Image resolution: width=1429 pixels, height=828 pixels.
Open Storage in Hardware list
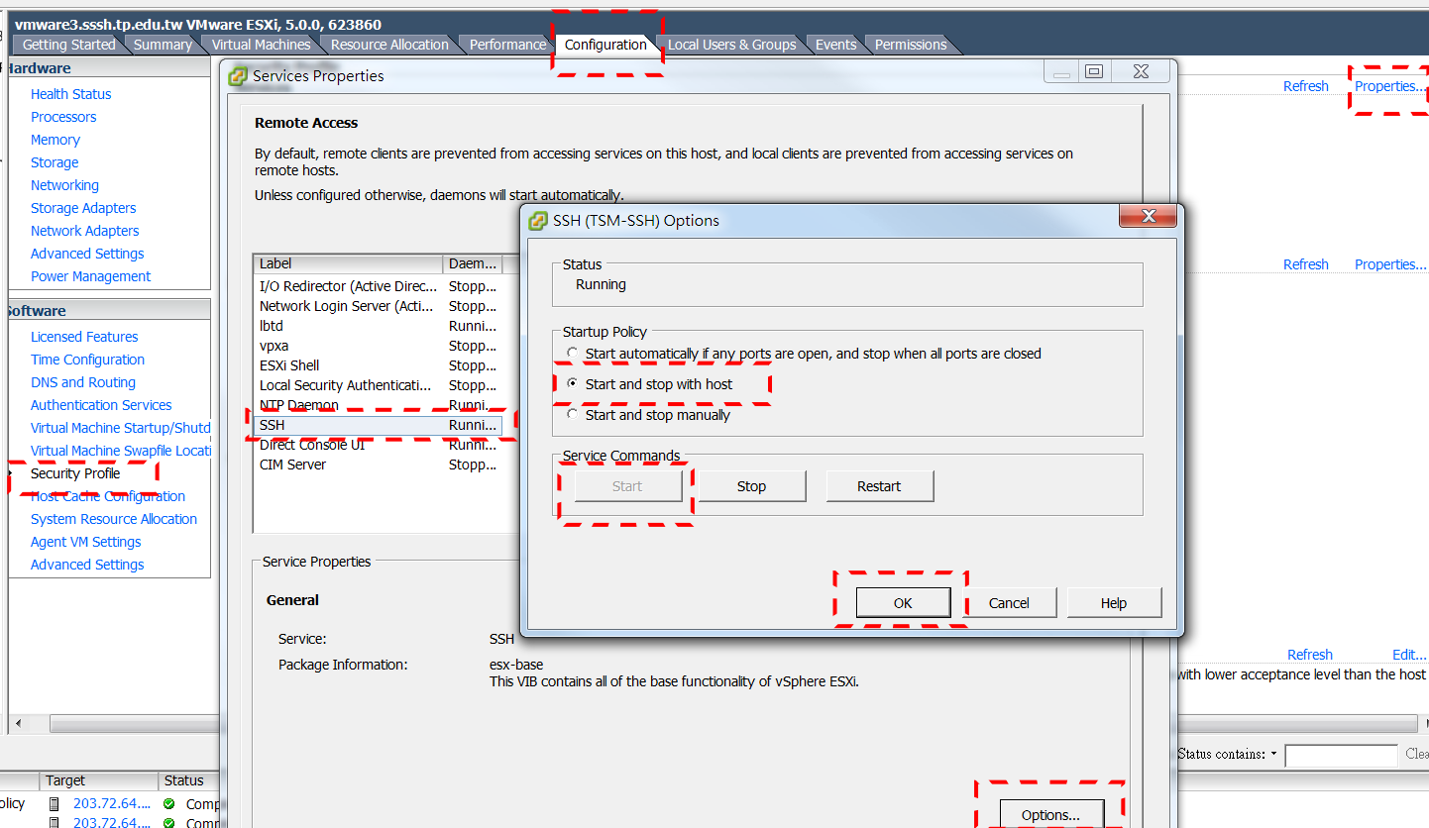(x=55, y=162)
